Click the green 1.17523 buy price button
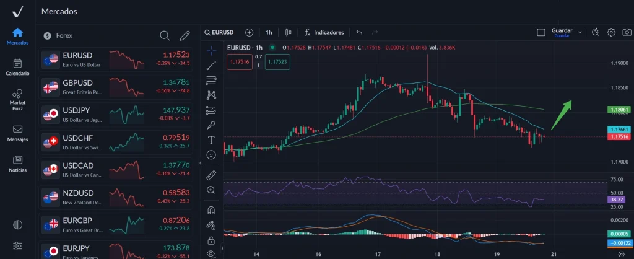634x259 pixels. [277, 61]
